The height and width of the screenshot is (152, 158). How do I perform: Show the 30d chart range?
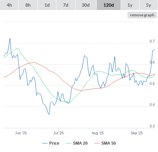86,5
